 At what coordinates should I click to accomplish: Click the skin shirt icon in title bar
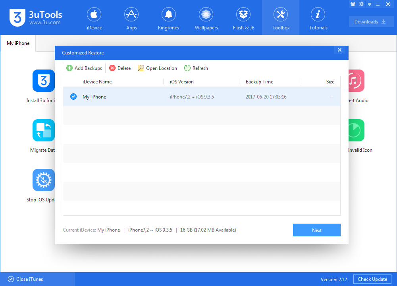(353, 4)
